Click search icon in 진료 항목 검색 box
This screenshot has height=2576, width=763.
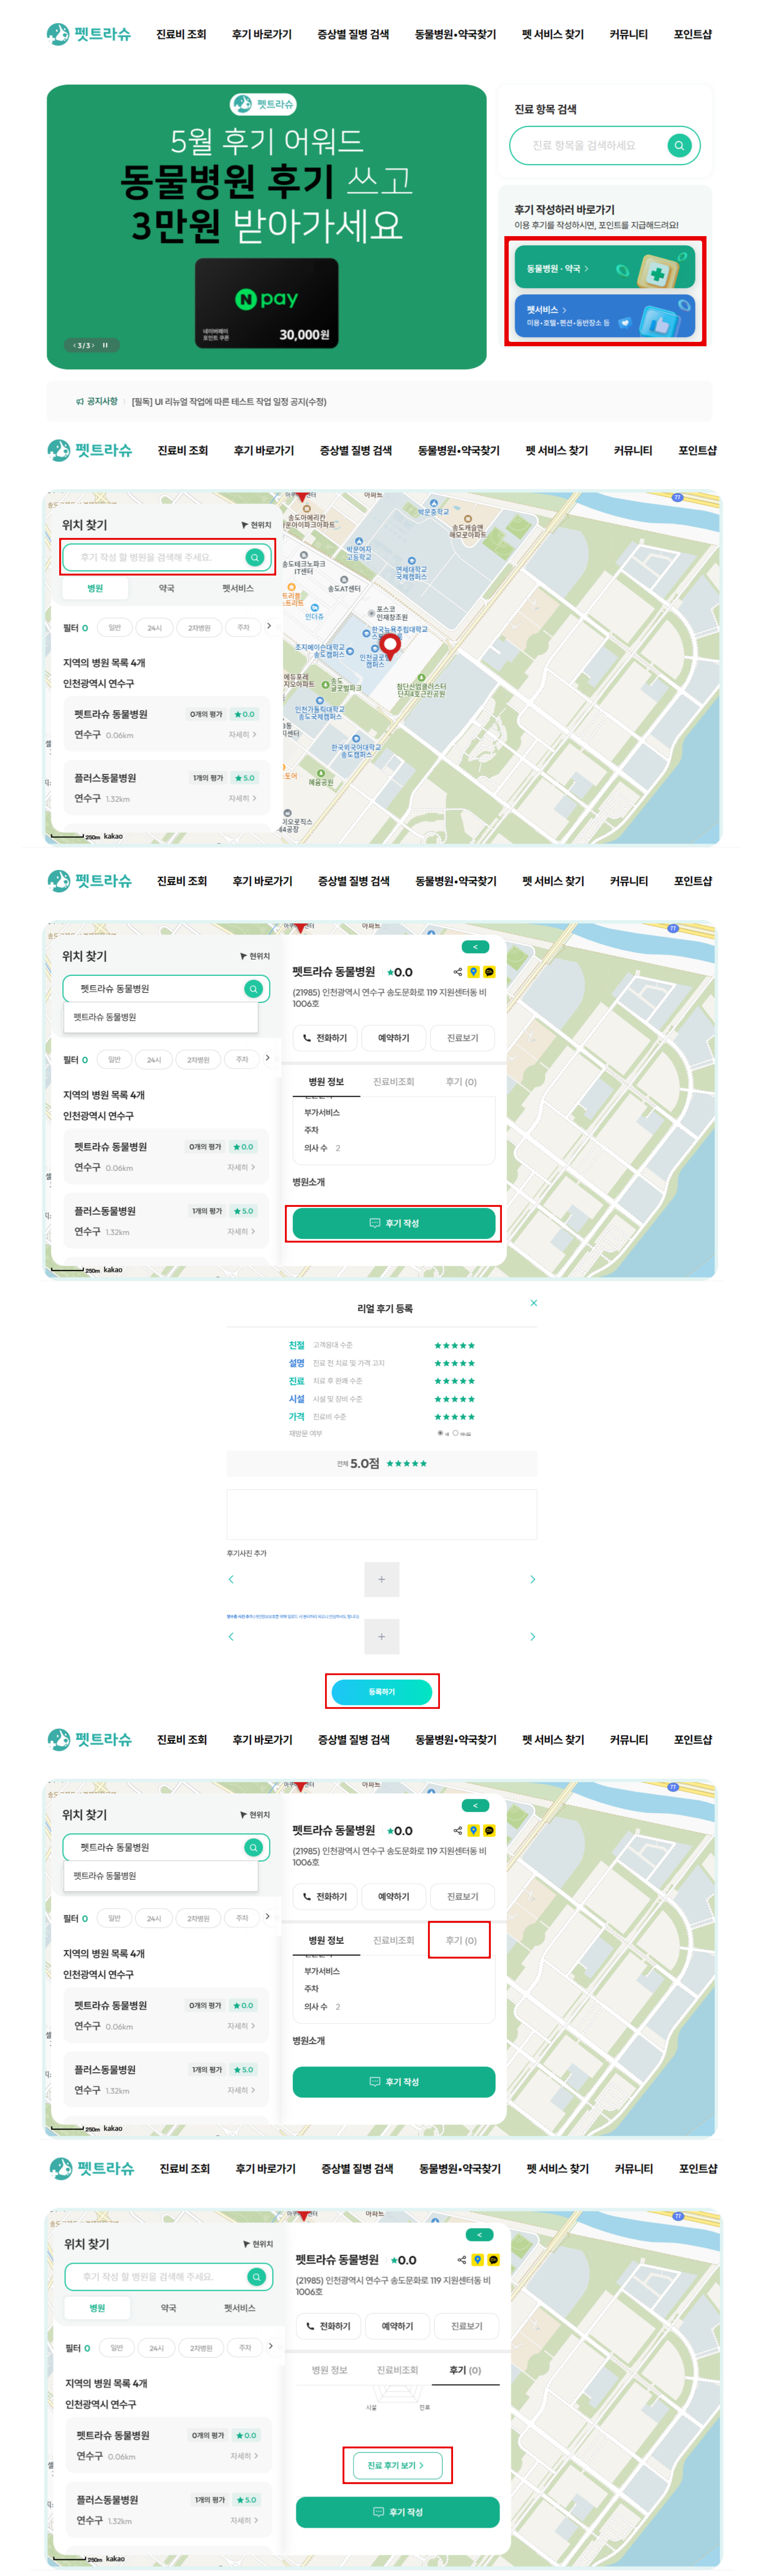click(679, 145)
